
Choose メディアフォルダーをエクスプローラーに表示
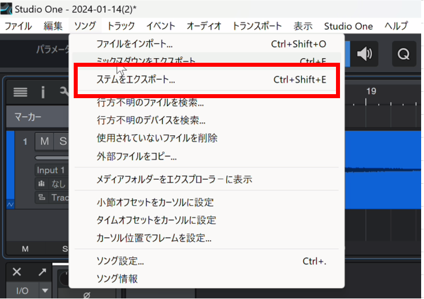click(x=207, y=179)
